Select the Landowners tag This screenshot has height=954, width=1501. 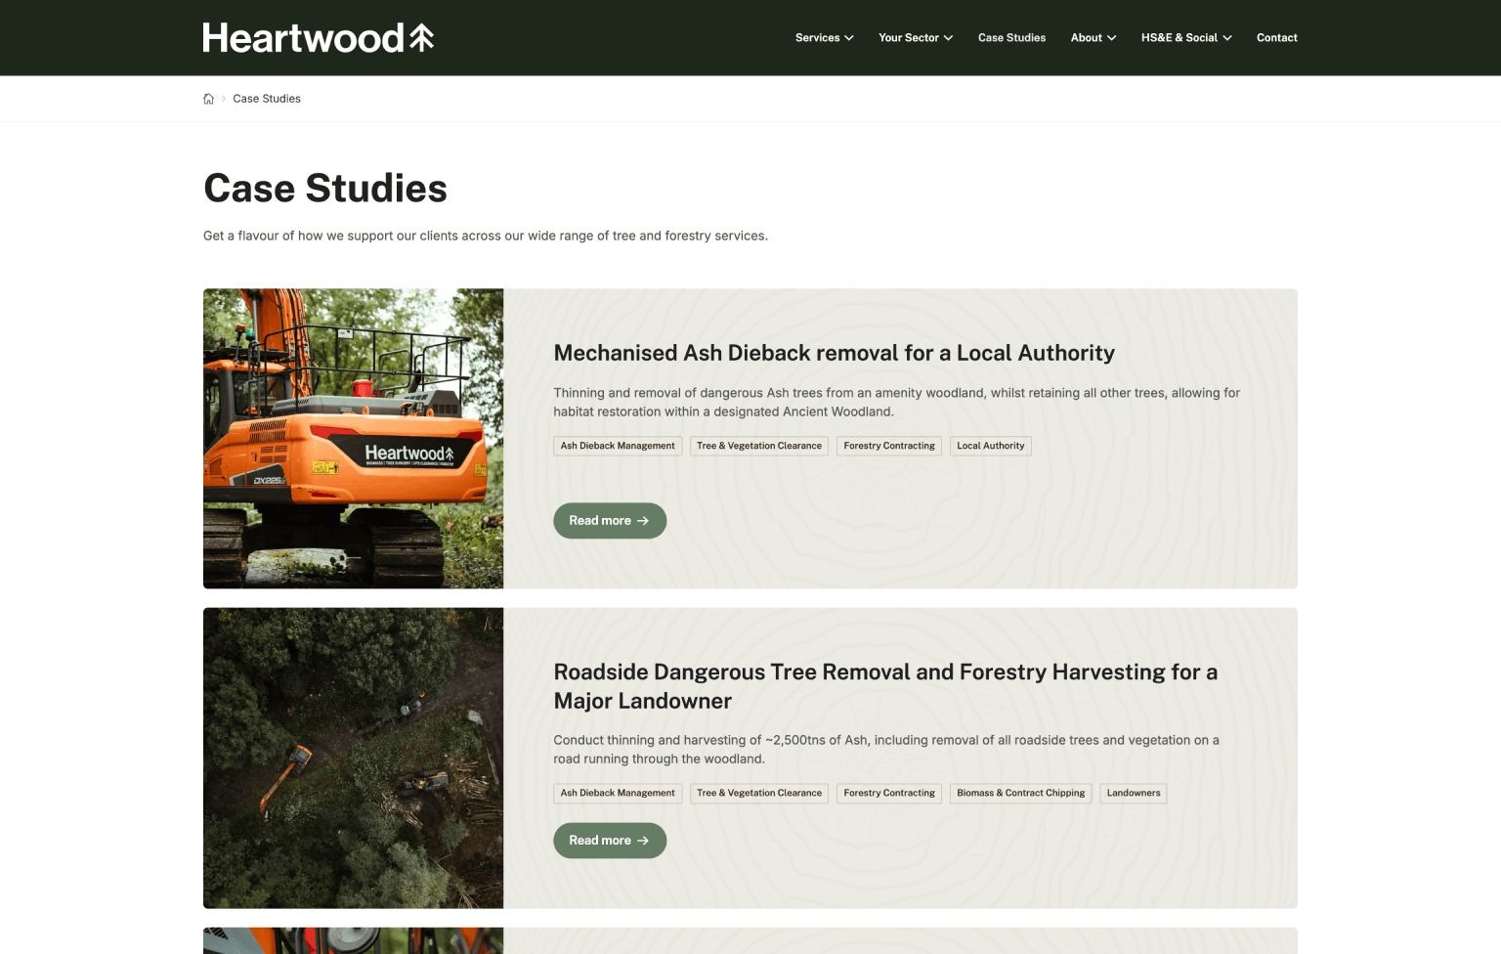(x=1133, y=794)
